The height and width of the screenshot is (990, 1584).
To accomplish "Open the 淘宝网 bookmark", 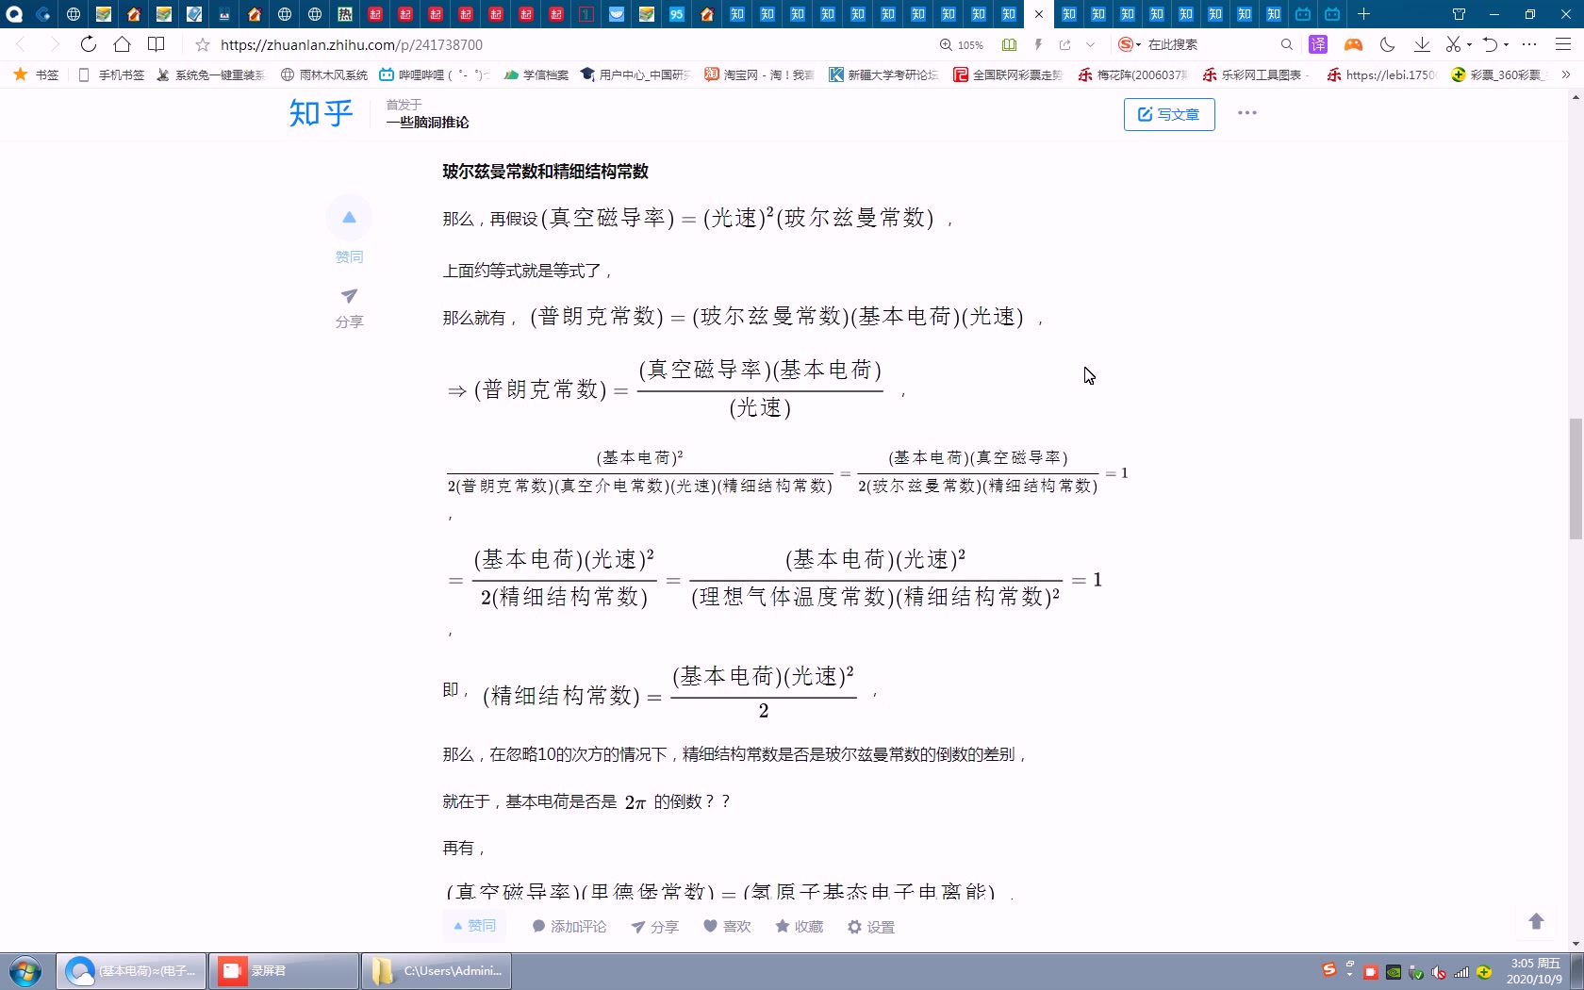I will tap(759, 74).
